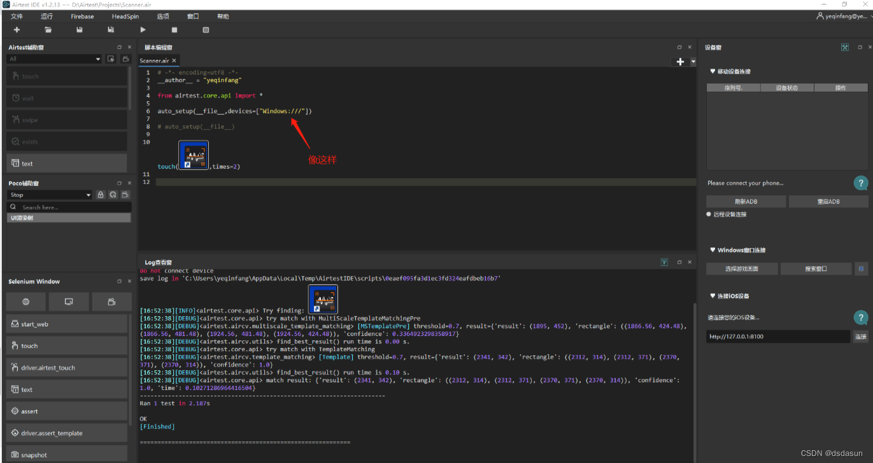Image resolution: width=873 pixels, height=463 pixels.
Task: Click the record screenshot icon beside All dropdown
Action: click(x=111, y=59)
